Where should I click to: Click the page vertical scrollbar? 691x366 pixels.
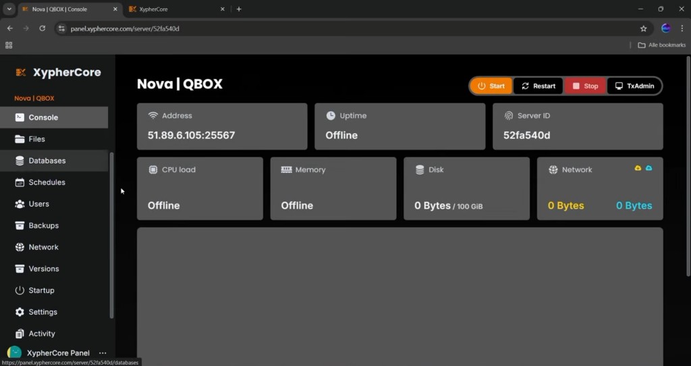click(688, 167)
